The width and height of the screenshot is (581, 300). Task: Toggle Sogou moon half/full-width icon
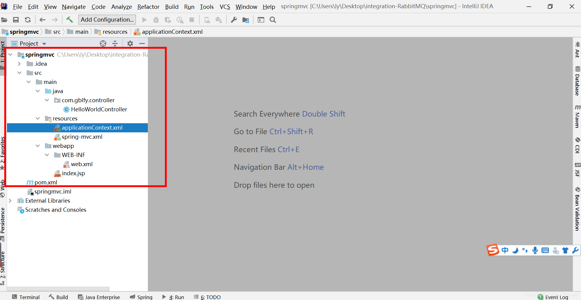click(x=515, y=250)
